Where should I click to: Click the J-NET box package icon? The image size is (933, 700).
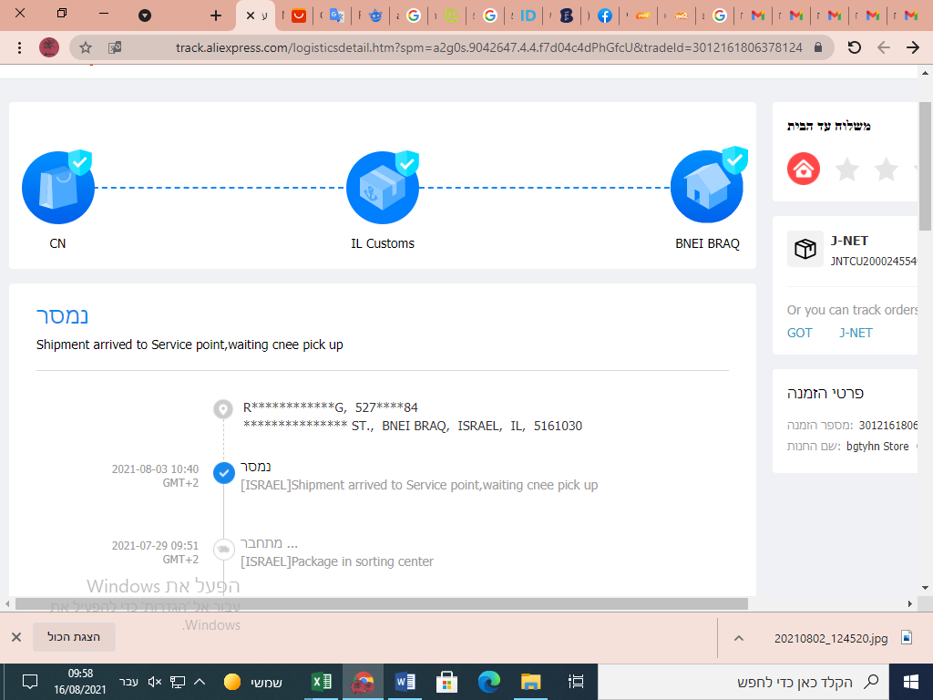coord(805,249)
